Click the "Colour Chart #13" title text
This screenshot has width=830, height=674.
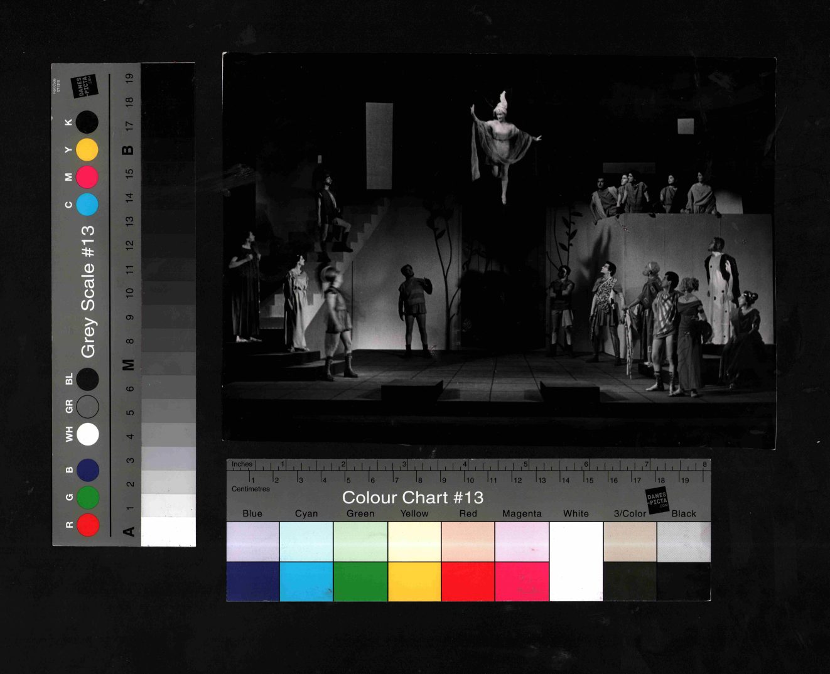click(x=412, y=498)
